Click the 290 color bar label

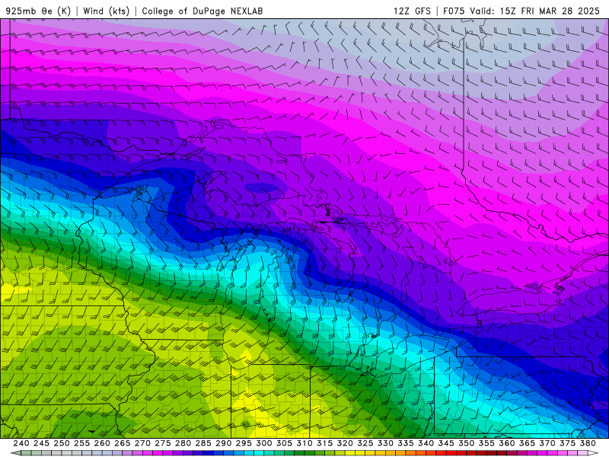pos(223,443)
